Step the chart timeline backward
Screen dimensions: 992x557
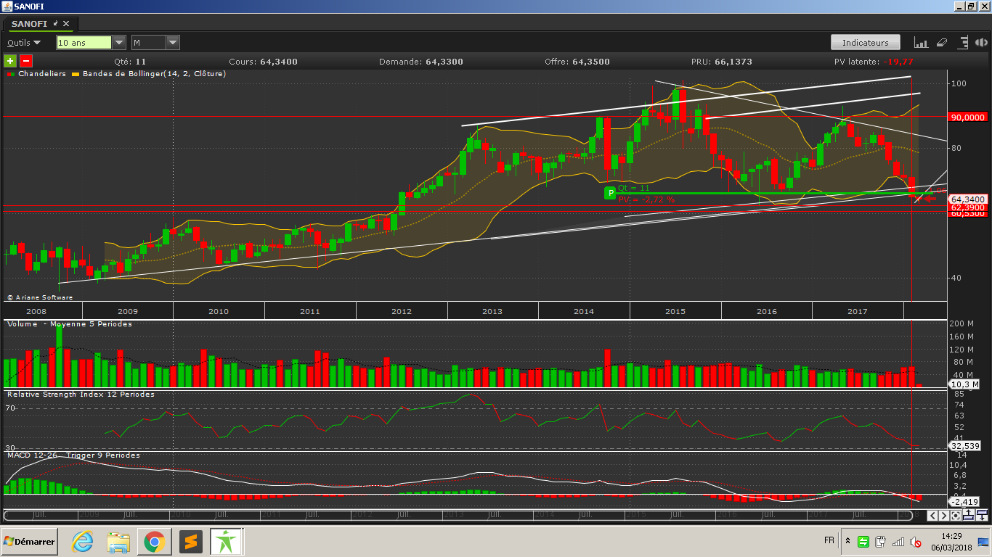[931, 516]
